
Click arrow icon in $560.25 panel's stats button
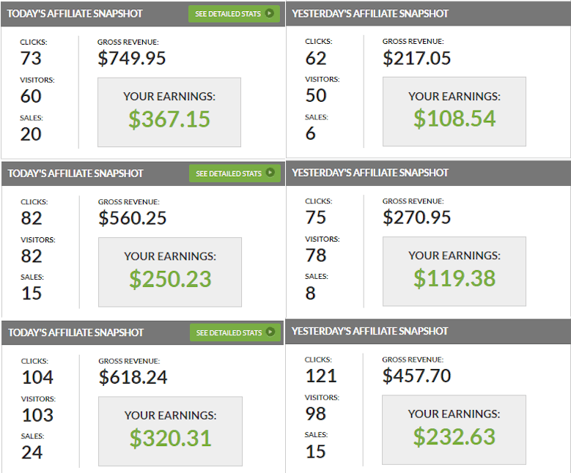click(x=270, y=173)
